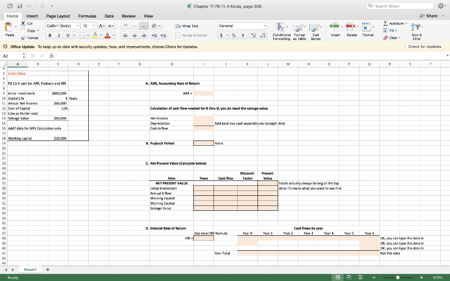
Task: Open the Review tab
Action: (129, 16)
